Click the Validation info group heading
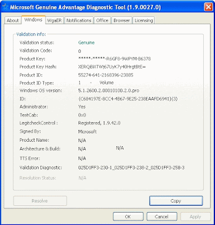Viewport: 215px width, 225px height. tap(31, 34)
